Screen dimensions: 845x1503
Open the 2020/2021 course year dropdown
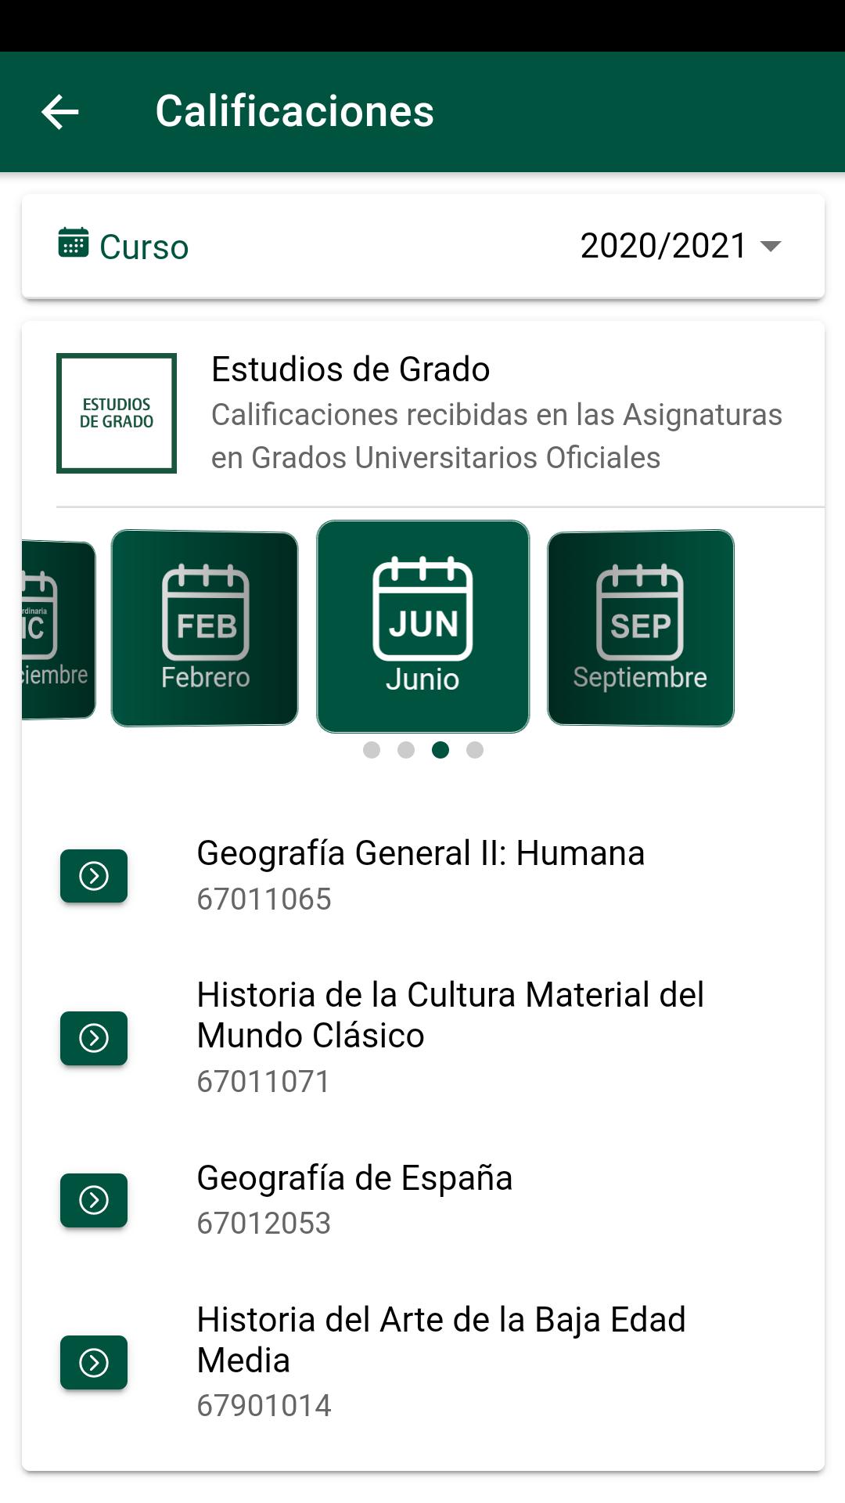click(x=680, y=246)
